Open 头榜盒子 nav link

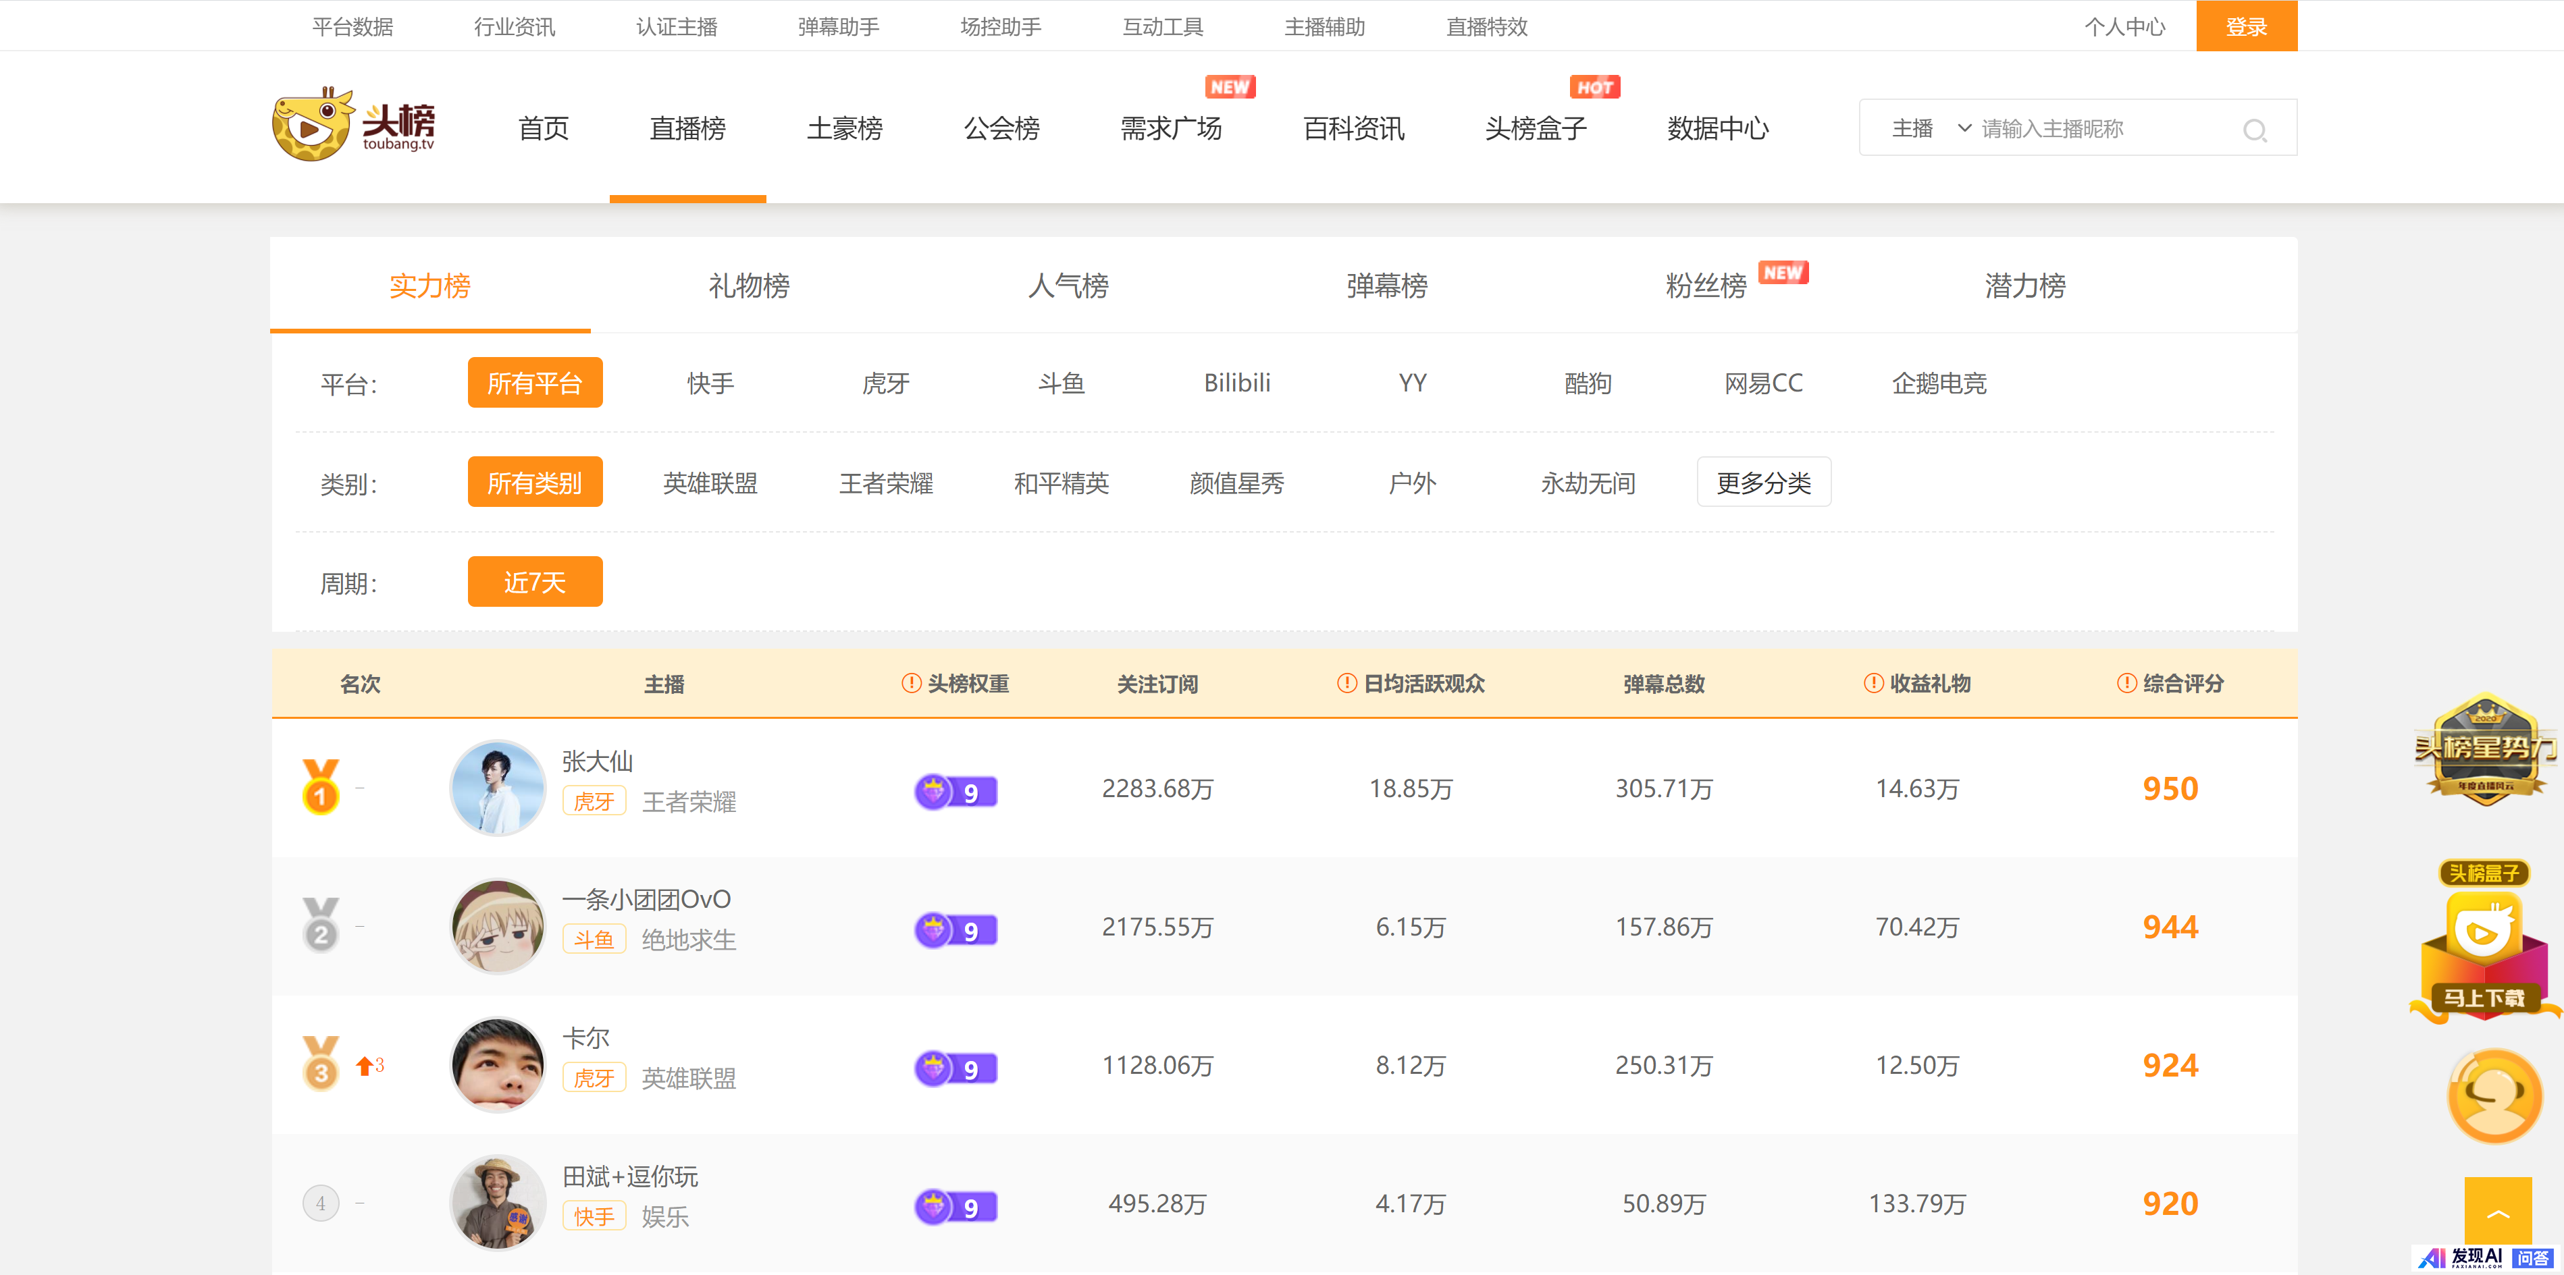click(x=1535, y=128)
